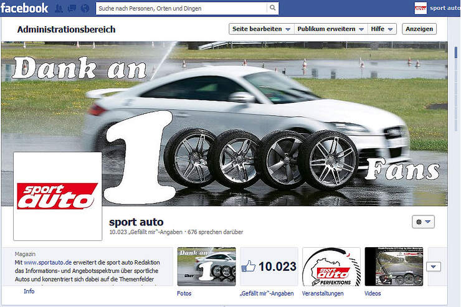Expand more page apps arrow
Screen dimensions: 461x307
(434, 267)
